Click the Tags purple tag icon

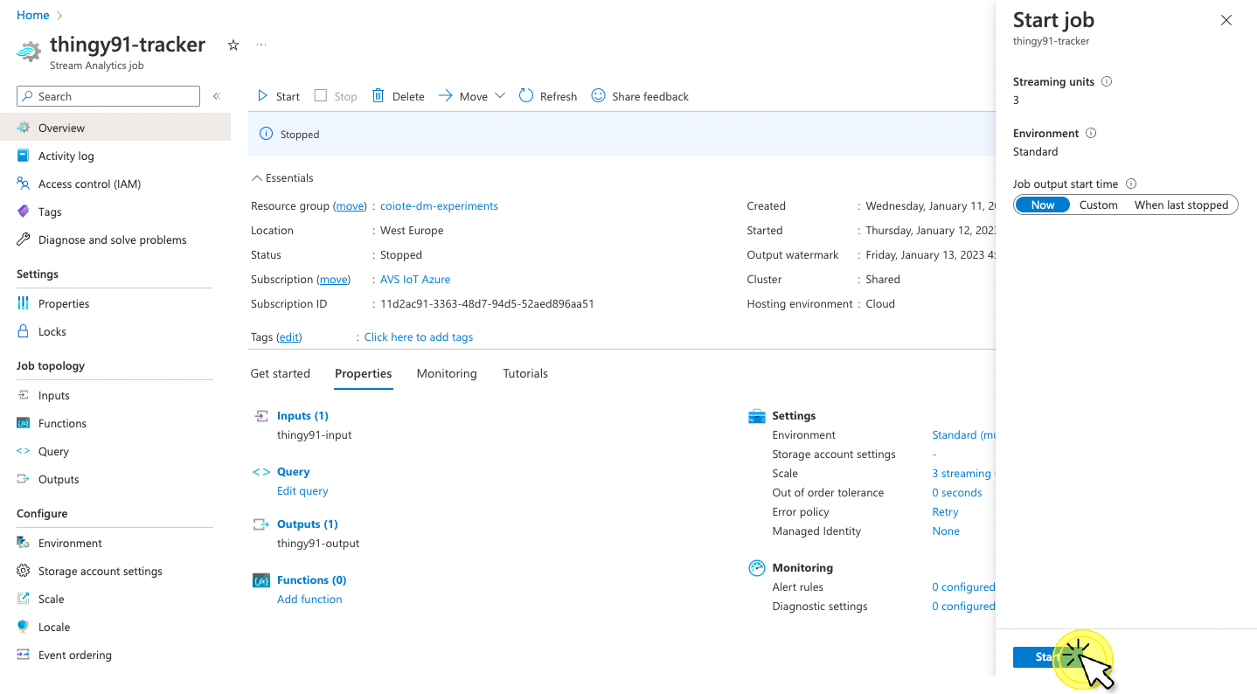pos(24,212)
